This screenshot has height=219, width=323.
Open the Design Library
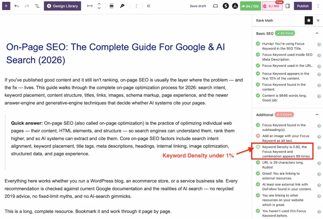[62, 6]
